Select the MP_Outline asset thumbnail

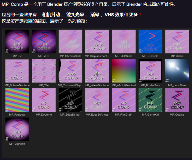pos(177,100)
